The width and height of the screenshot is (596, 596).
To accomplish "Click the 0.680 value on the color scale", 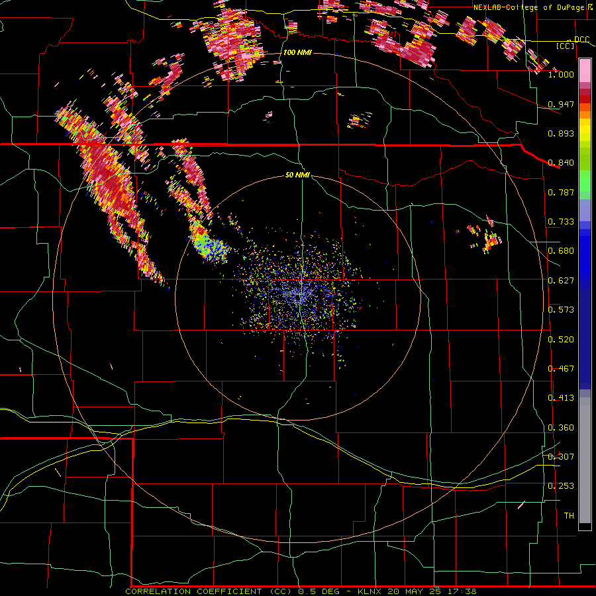I will click(561, 251).
